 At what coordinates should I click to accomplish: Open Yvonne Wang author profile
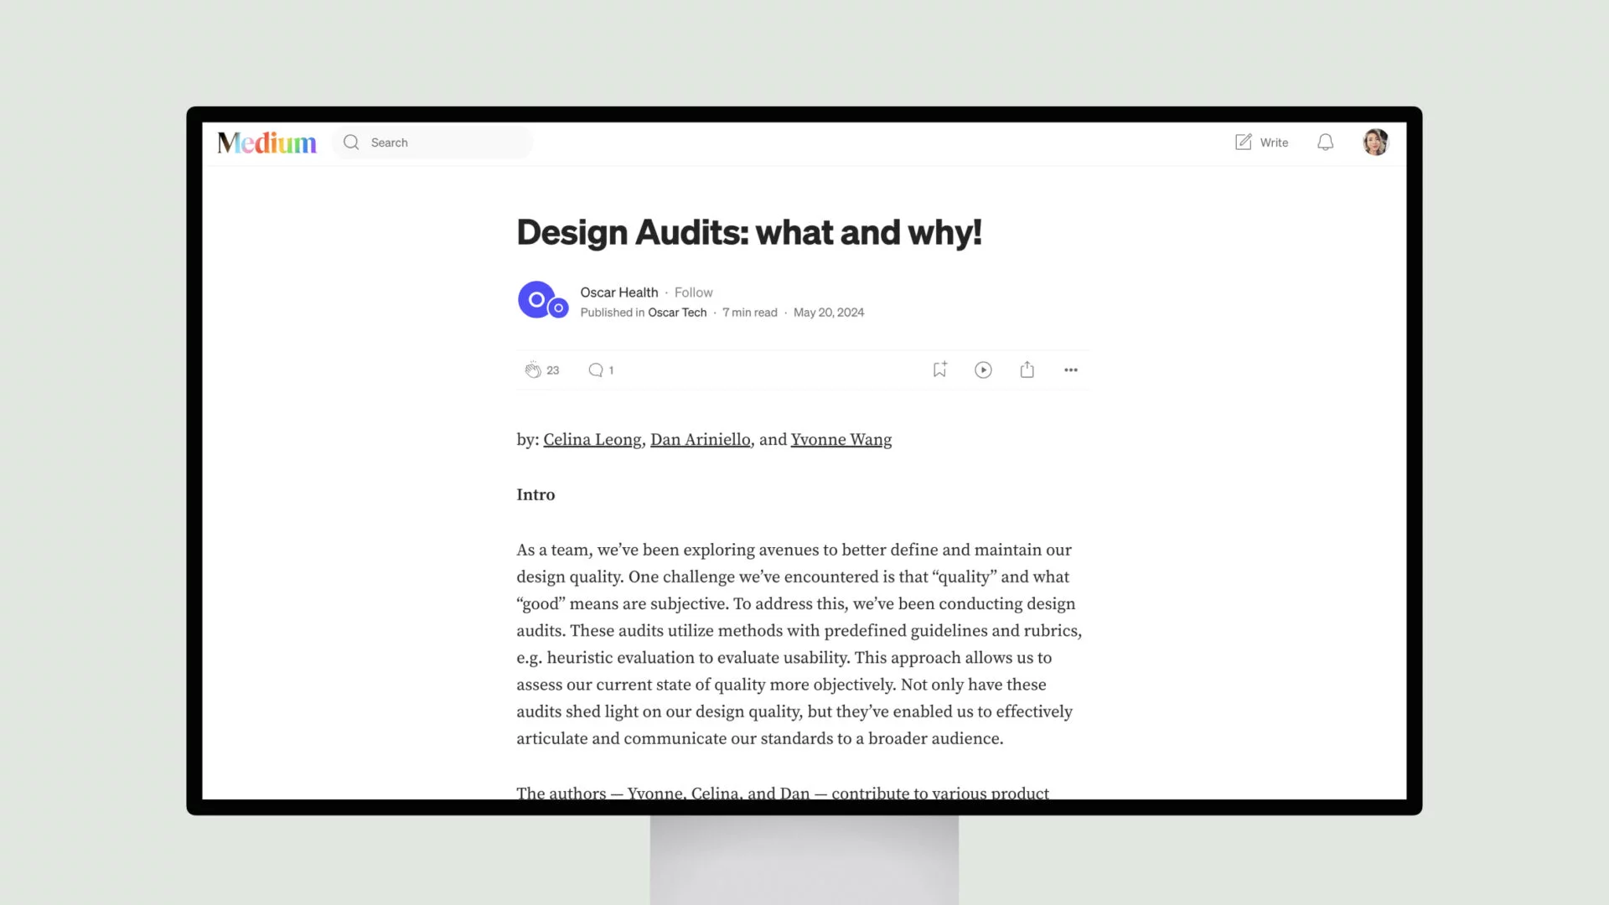click(x=841, y=440)
